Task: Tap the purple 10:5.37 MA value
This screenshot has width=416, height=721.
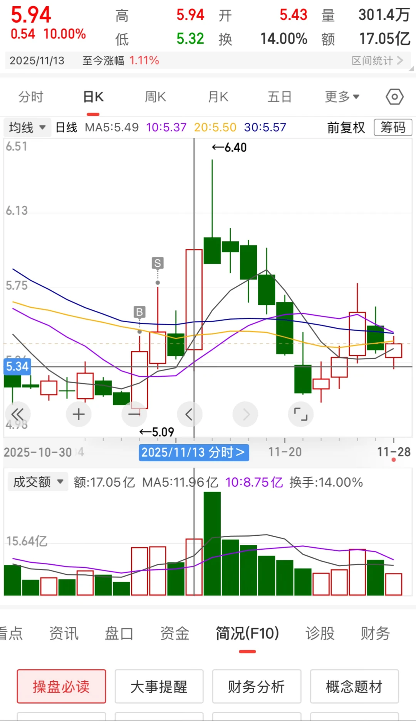Action: pyautogui.click(x=166, y=127)
